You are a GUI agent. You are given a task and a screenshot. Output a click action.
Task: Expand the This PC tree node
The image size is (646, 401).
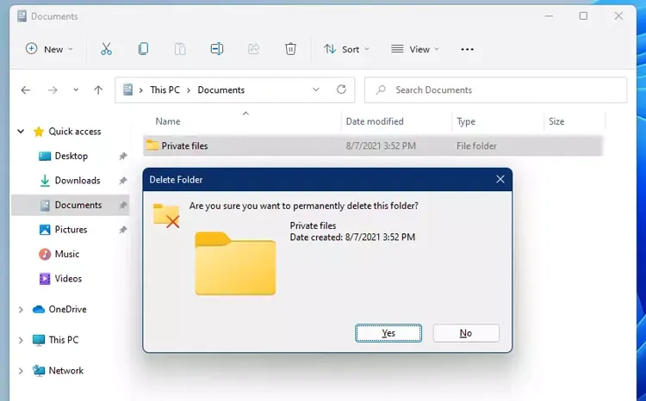(21, 340)
